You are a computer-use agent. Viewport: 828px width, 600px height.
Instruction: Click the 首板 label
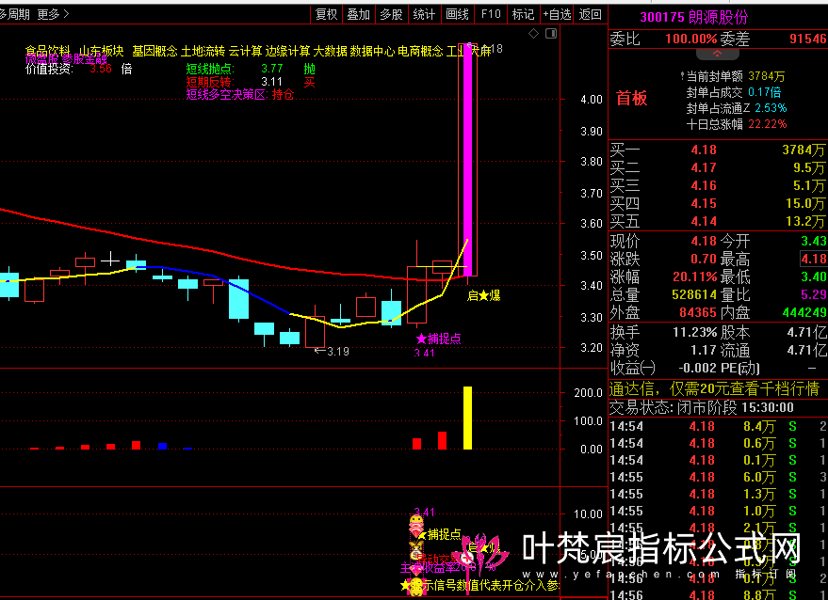(x=631, y=99)
